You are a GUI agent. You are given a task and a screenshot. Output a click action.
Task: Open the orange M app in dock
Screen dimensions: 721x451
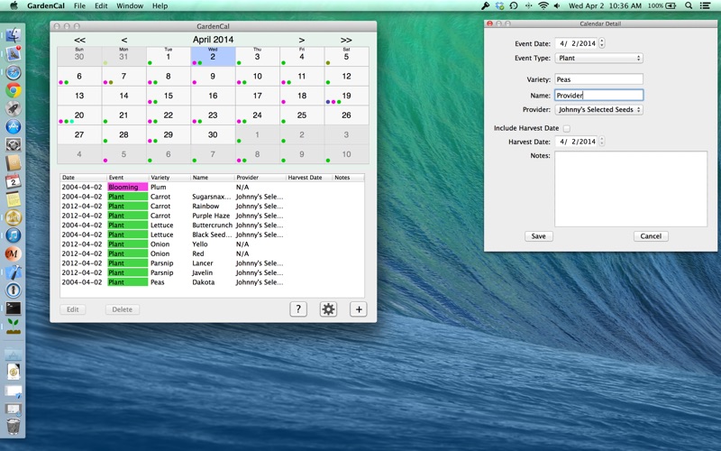pos(14,253)
